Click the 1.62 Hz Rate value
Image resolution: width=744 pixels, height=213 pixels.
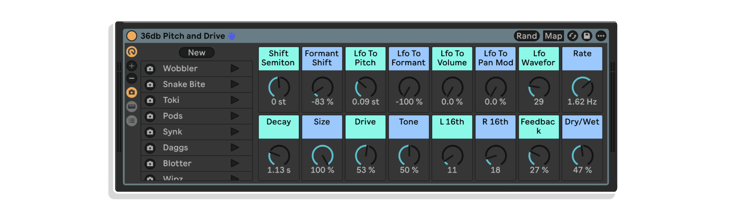582,102
